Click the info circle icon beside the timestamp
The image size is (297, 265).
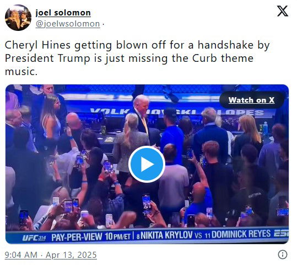coord(283,255)
